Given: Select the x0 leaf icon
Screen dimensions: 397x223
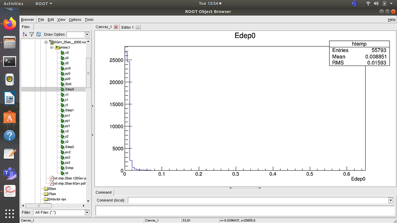Looking at the screenshot, I should tap(62, 53).
